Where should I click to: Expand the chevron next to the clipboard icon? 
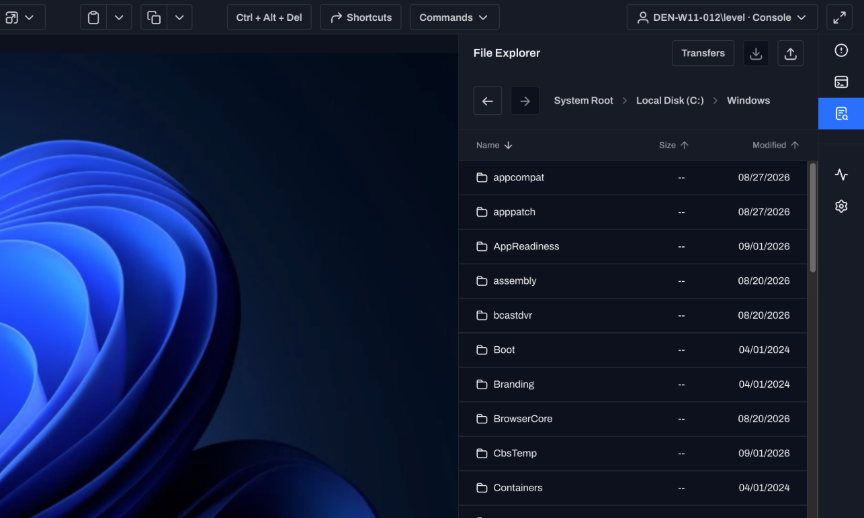[119, 17]
